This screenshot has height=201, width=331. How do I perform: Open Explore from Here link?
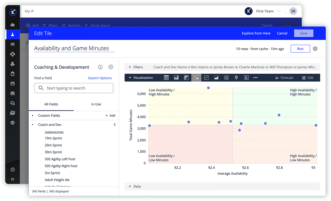[x=256, y=33]
